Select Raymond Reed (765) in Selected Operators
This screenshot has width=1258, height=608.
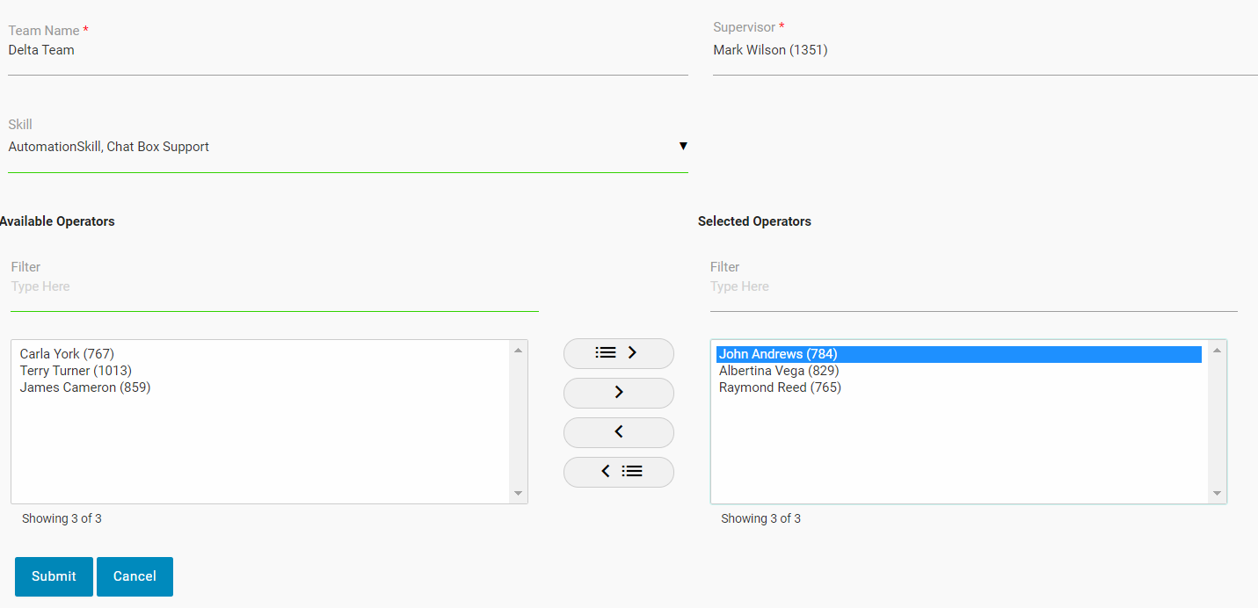(x=780, y=387)
